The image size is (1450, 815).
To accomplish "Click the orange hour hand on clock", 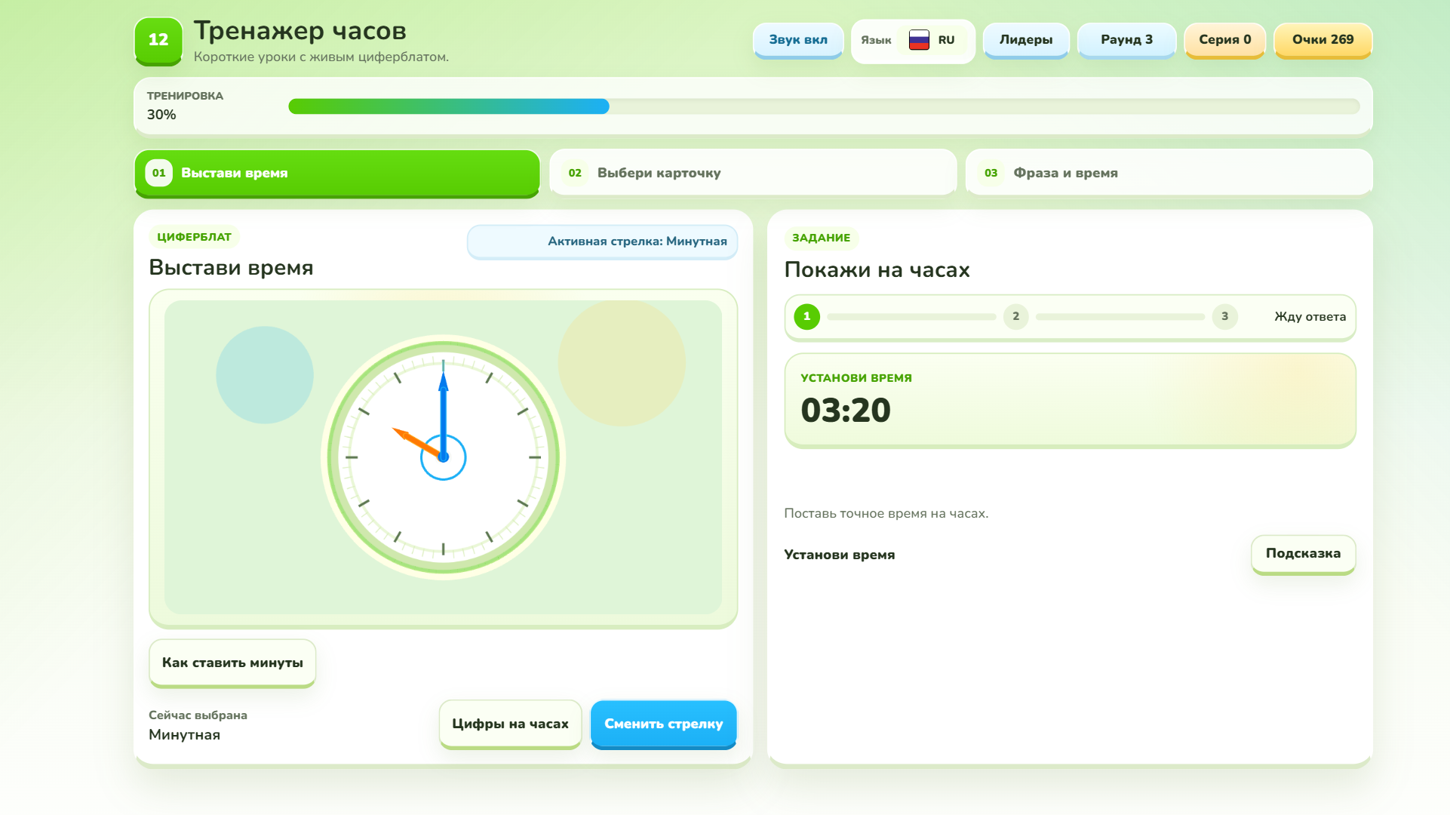I will click(x=416, y=441).
